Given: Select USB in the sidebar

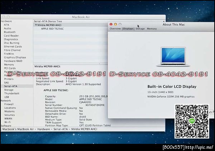Looking at the screenshot, I should [6, 97].
